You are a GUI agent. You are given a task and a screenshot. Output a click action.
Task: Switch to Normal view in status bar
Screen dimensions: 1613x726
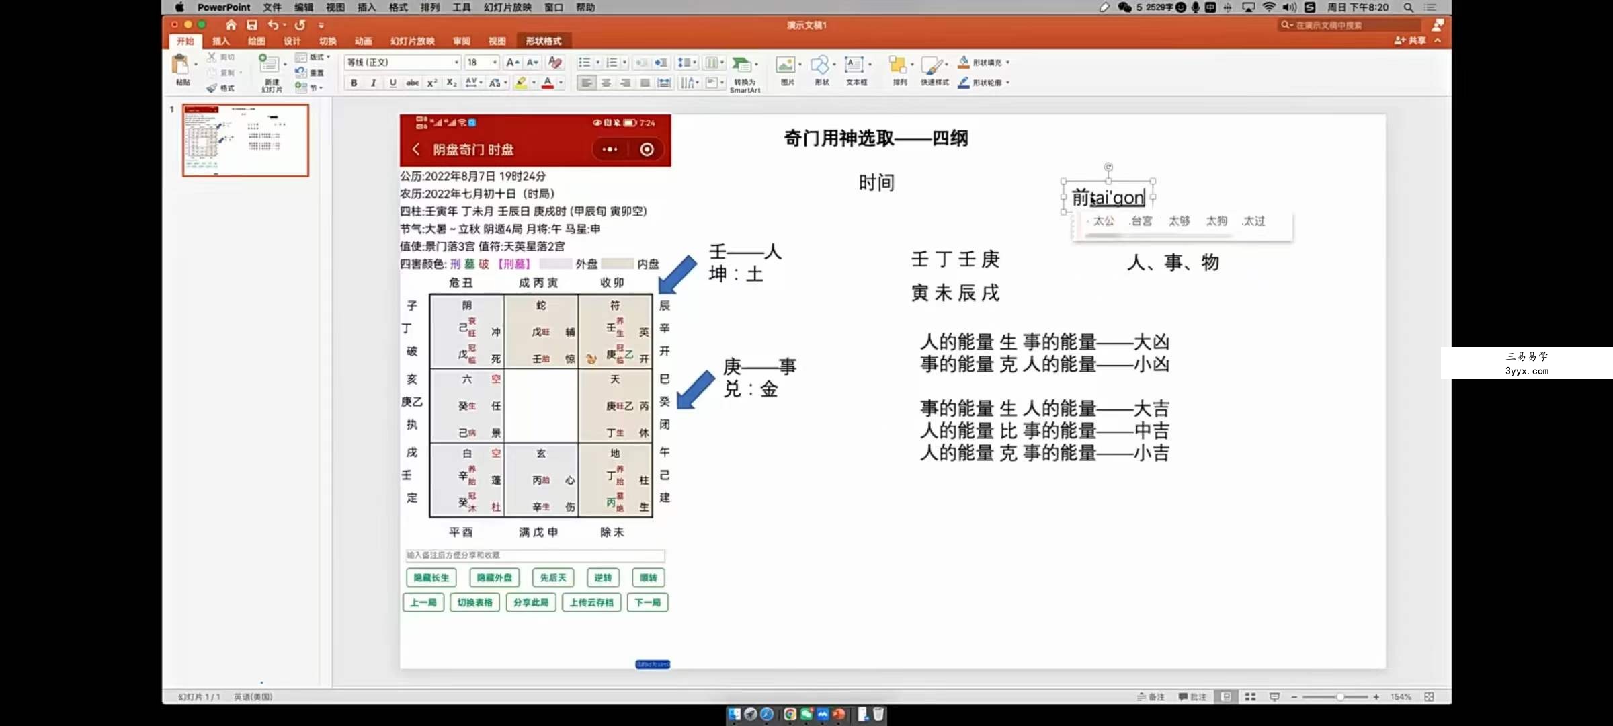(1227, 697)
